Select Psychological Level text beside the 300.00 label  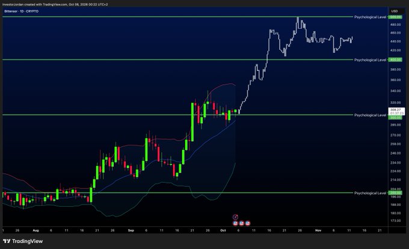click(x=370, y=115)
